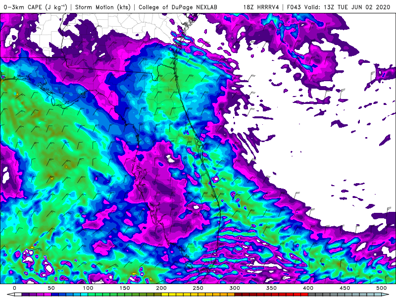Screen dimensions: 396x297
Task: Click the "18Z HRRRV4" model run label
Action: pyautogui.click(x=261, y=7)
